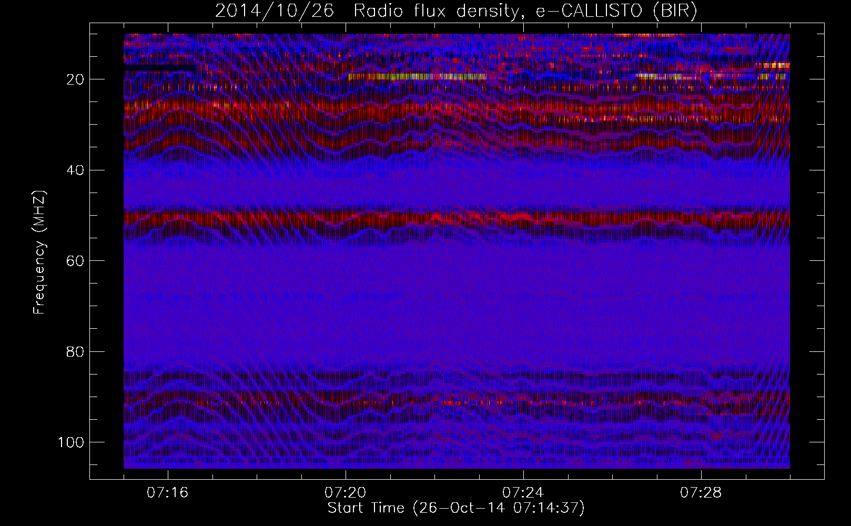Click the 100 MHz frequency tick label
The height and width of the screenshot is (526, 851).
tap(71, 442)
